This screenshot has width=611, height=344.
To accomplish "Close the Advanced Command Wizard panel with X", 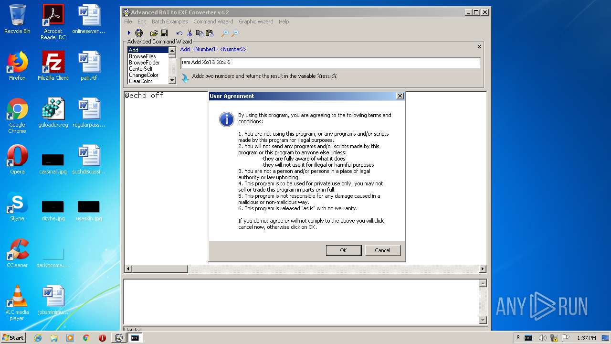I will point(479,47).
